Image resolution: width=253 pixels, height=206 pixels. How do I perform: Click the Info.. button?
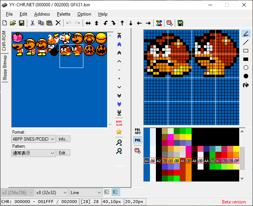pos(63,139)
